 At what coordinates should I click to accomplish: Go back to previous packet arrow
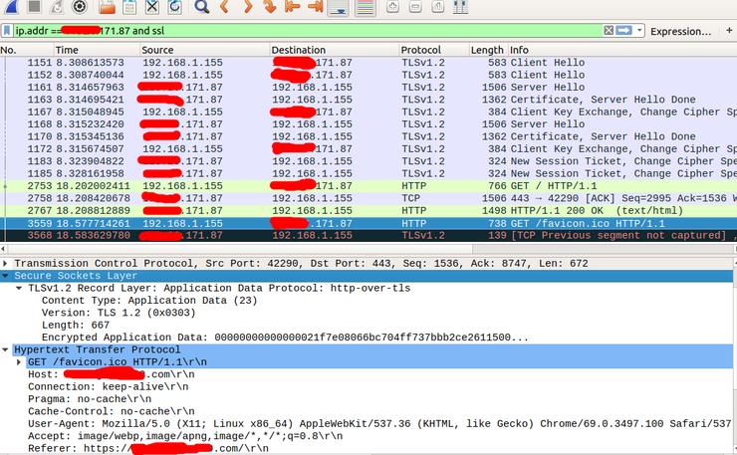[225, 8]
